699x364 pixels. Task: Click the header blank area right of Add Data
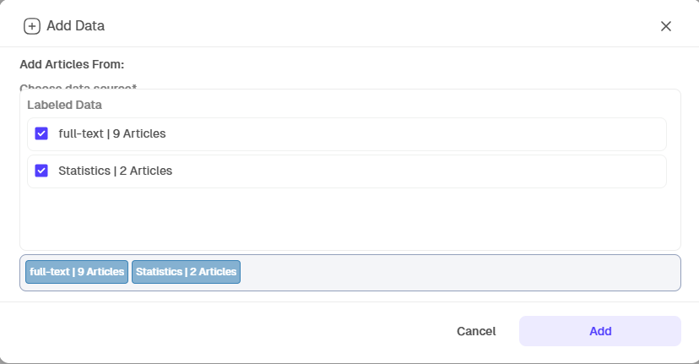[381, 26]
